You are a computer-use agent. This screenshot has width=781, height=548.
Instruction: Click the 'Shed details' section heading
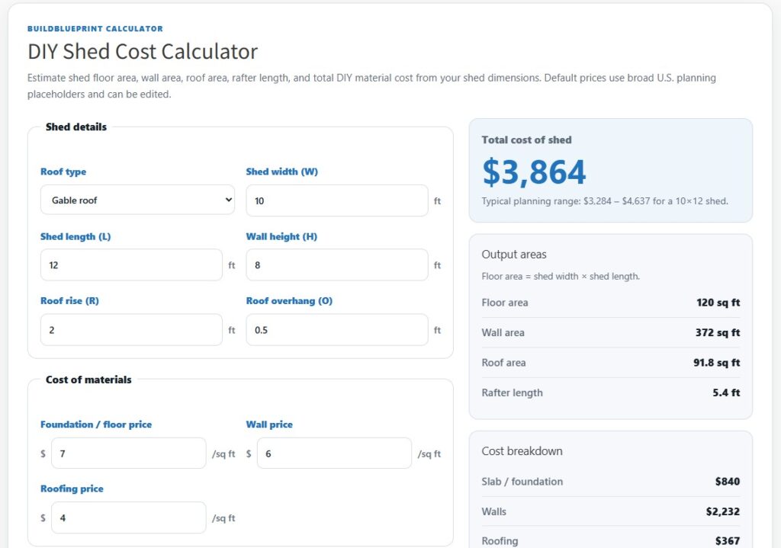76,127
